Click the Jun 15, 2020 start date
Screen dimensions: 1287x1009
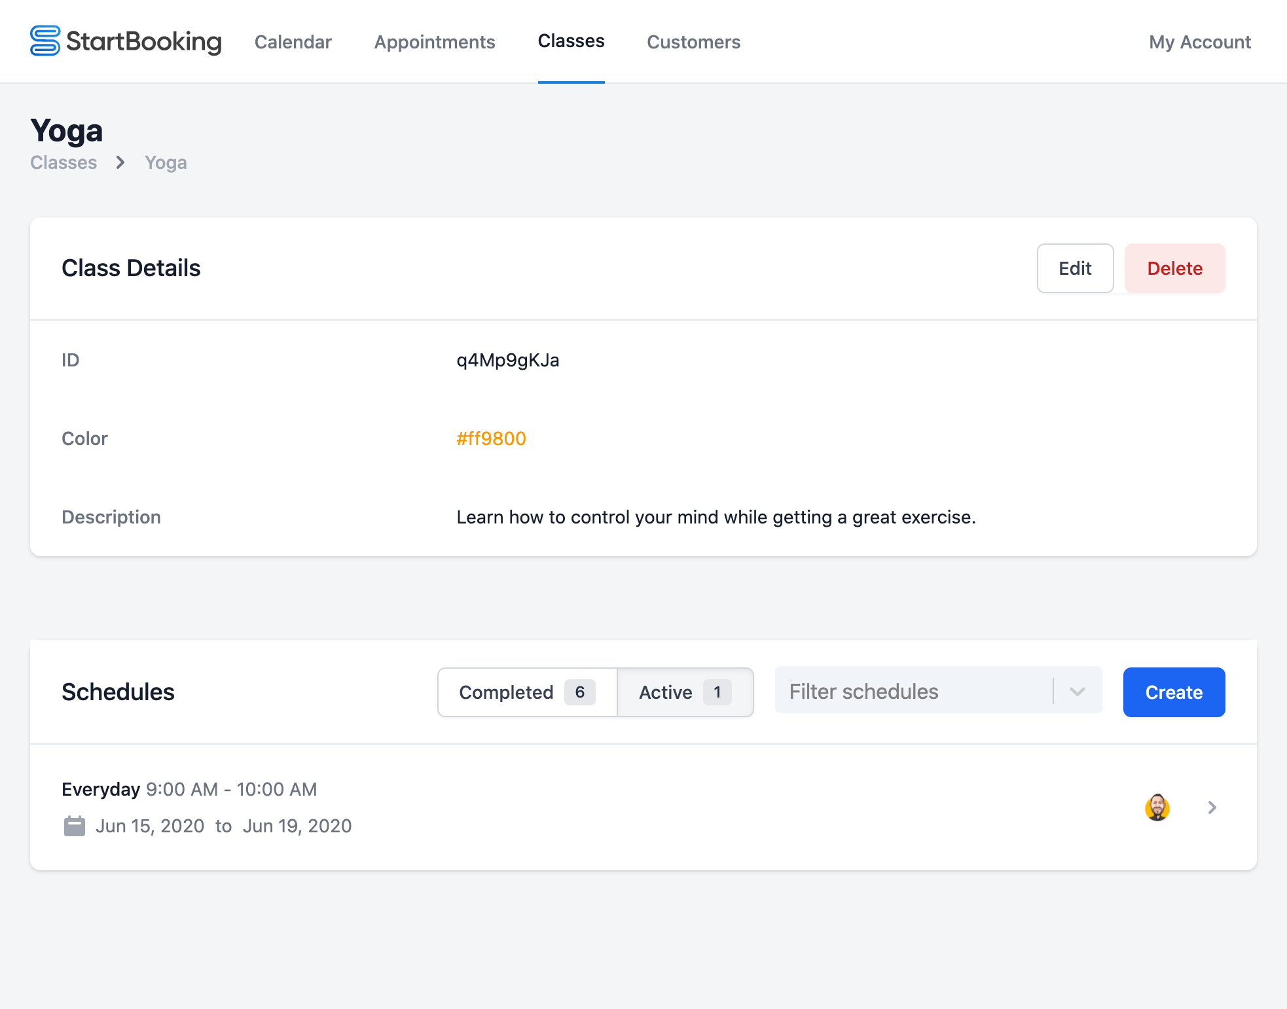[x=150, y=826]
